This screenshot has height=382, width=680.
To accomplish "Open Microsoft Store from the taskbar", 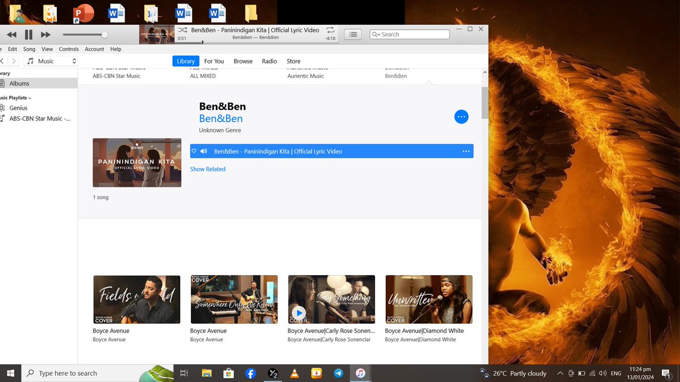I will tap(228, 373).
